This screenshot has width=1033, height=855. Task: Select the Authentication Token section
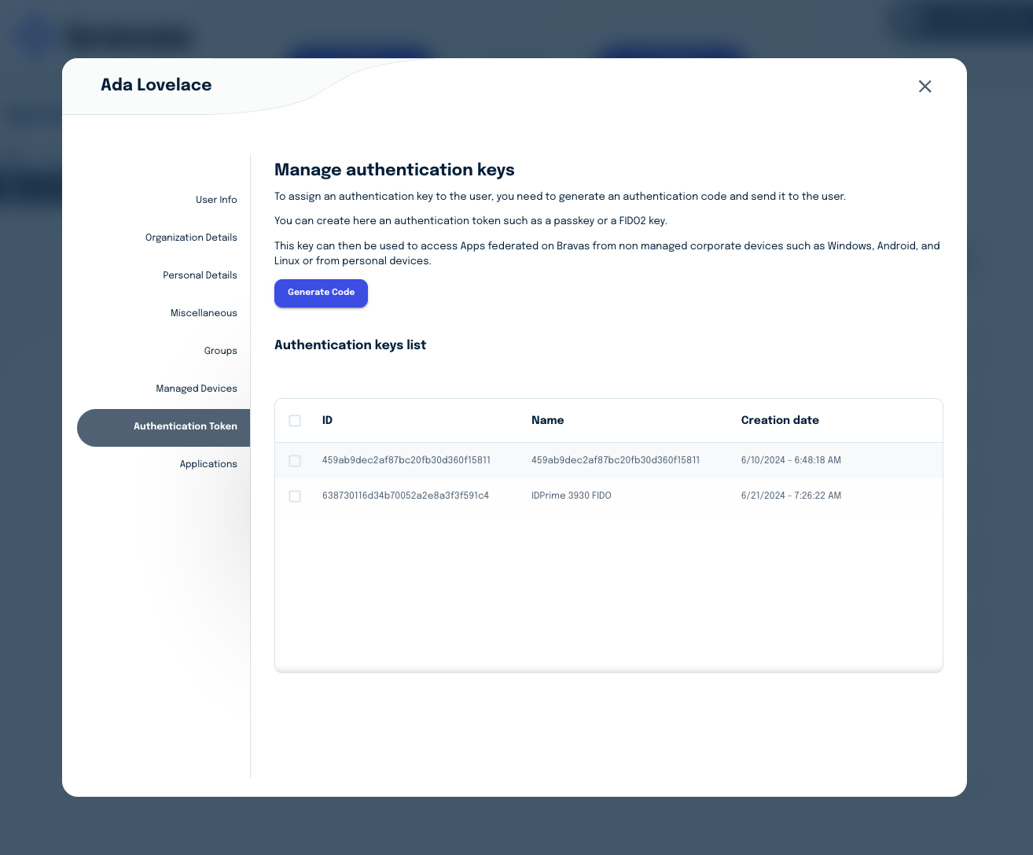[164, 427]
